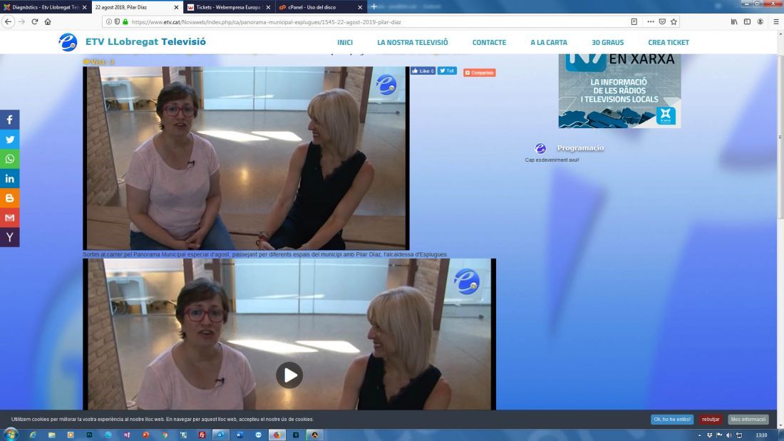Screen dimensions: 784x441
Task: Share via WhatsApp from side bar
Action: coord(9,159)
